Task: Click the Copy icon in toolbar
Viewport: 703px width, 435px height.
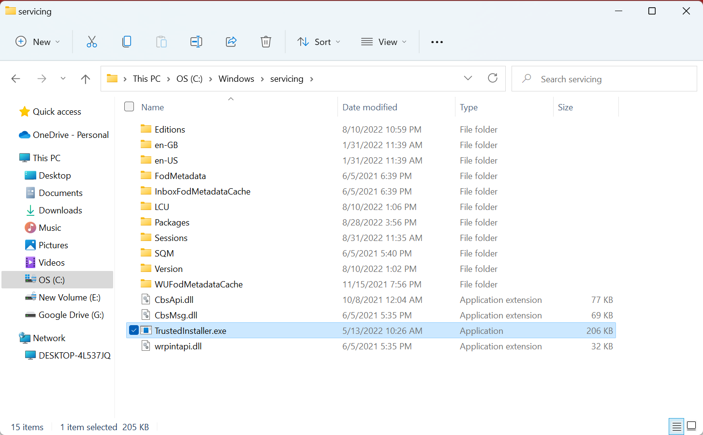Action: tap(127, 42)
